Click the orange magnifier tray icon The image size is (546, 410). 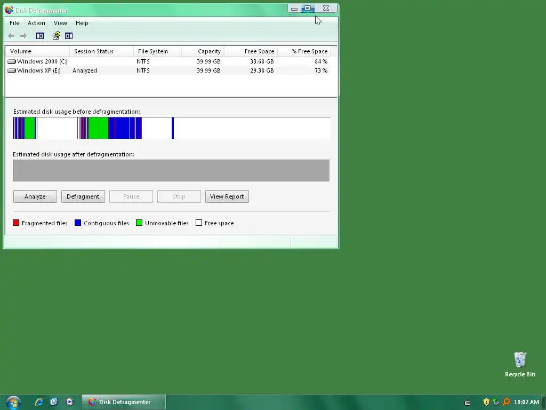coord(507,402)
